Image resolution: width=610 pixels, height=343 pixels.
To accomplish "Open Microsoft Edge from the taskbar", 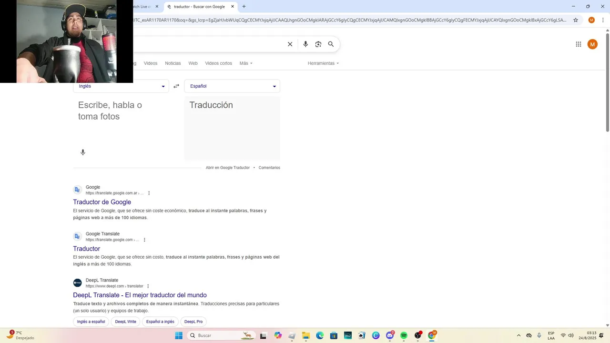I will click(x=320, y=335).
